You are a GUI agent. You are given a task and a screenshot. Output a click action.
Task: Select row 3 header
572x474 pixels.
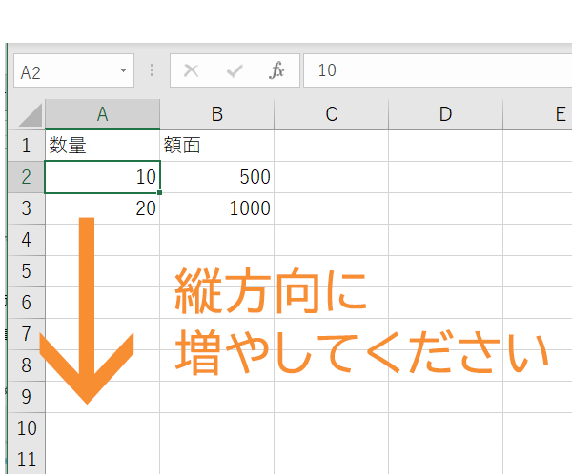point(27,208)
